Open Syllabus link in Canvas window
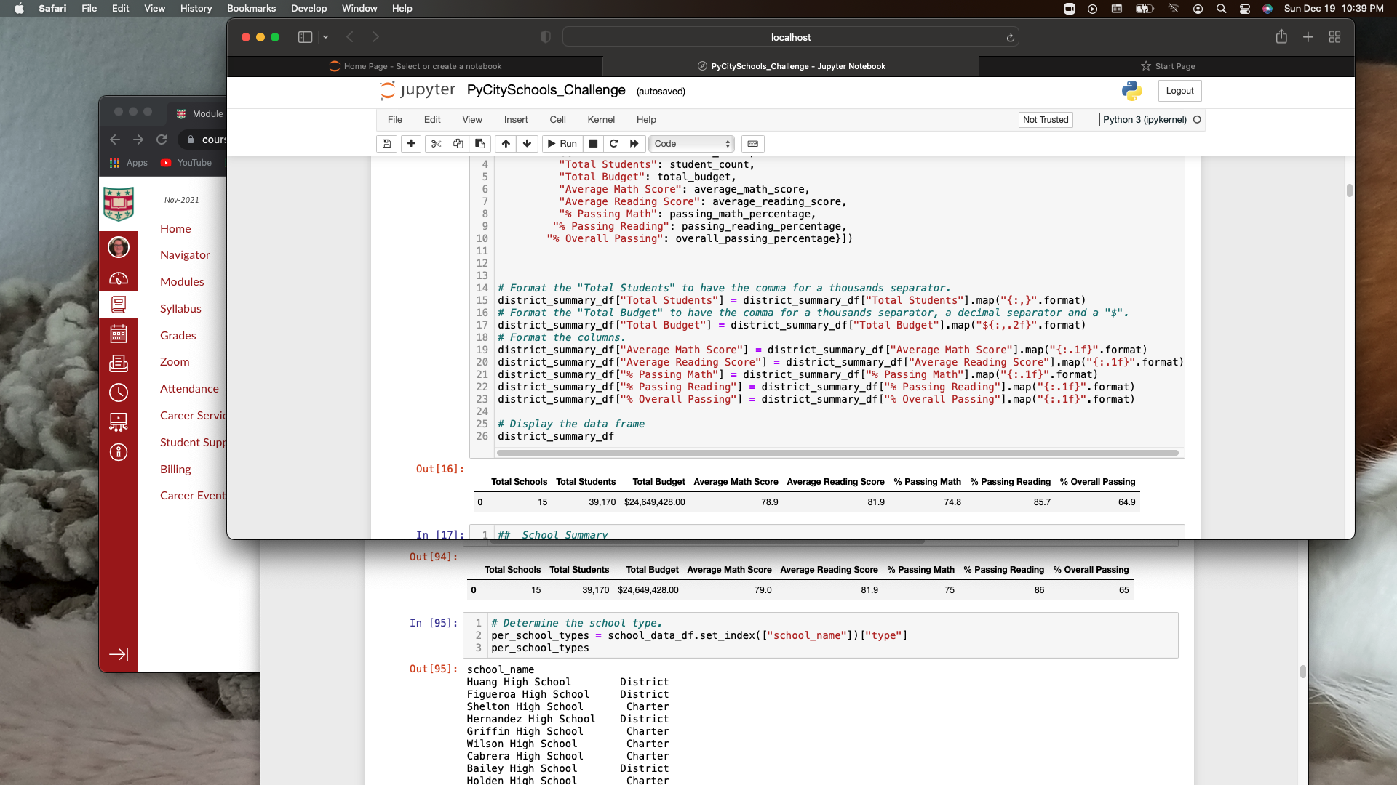The image size is (1397, 785). pyautogui.click(x=180, y=308)
